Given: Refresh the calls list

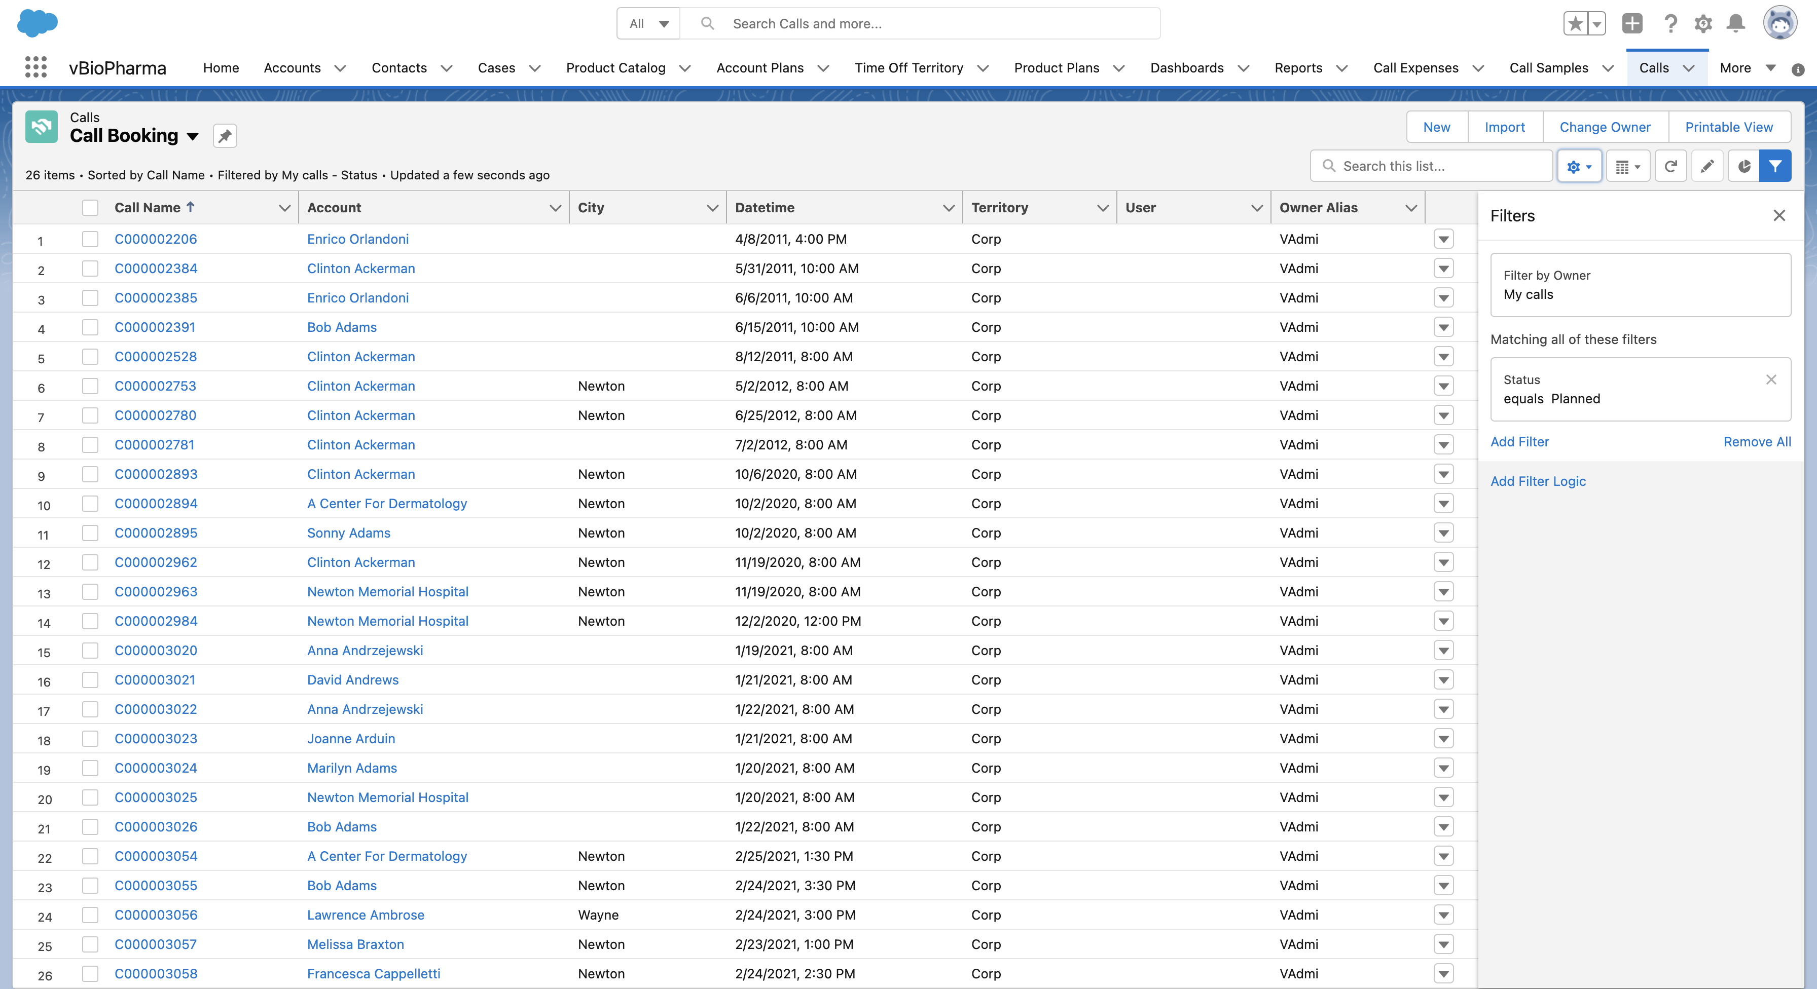Looking at the screenshot, I should [1670, 166].
